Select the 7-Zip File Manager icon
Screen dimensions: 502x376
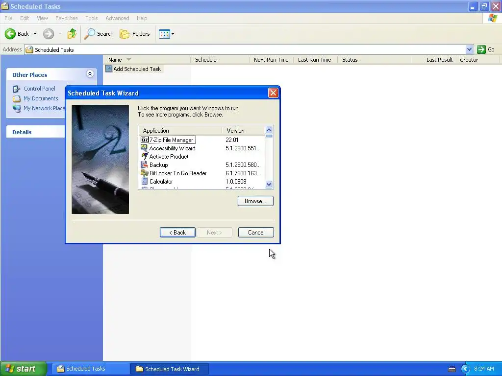tap(145, 140)
